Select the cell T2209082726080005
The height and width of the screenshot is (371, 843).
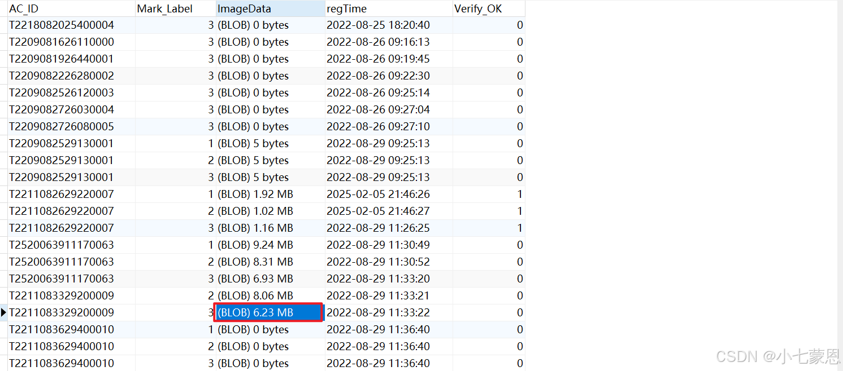[71, 127]
